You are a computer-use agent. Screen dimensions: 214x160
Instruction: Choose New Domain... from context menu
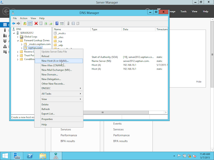pyautogui.click(x=59, y=75)
